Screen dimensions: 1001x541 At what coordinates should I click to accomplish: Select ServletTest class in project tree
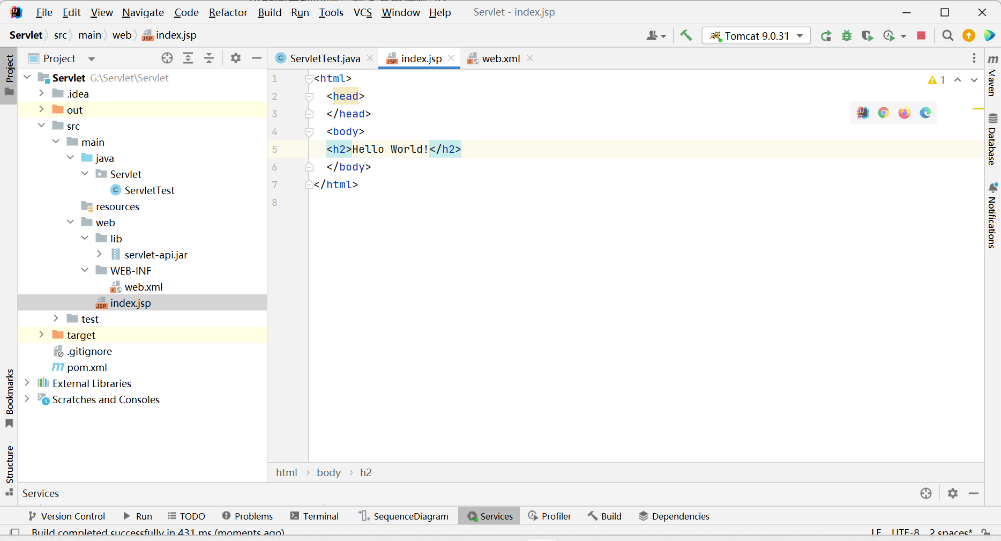pos(150,190)
